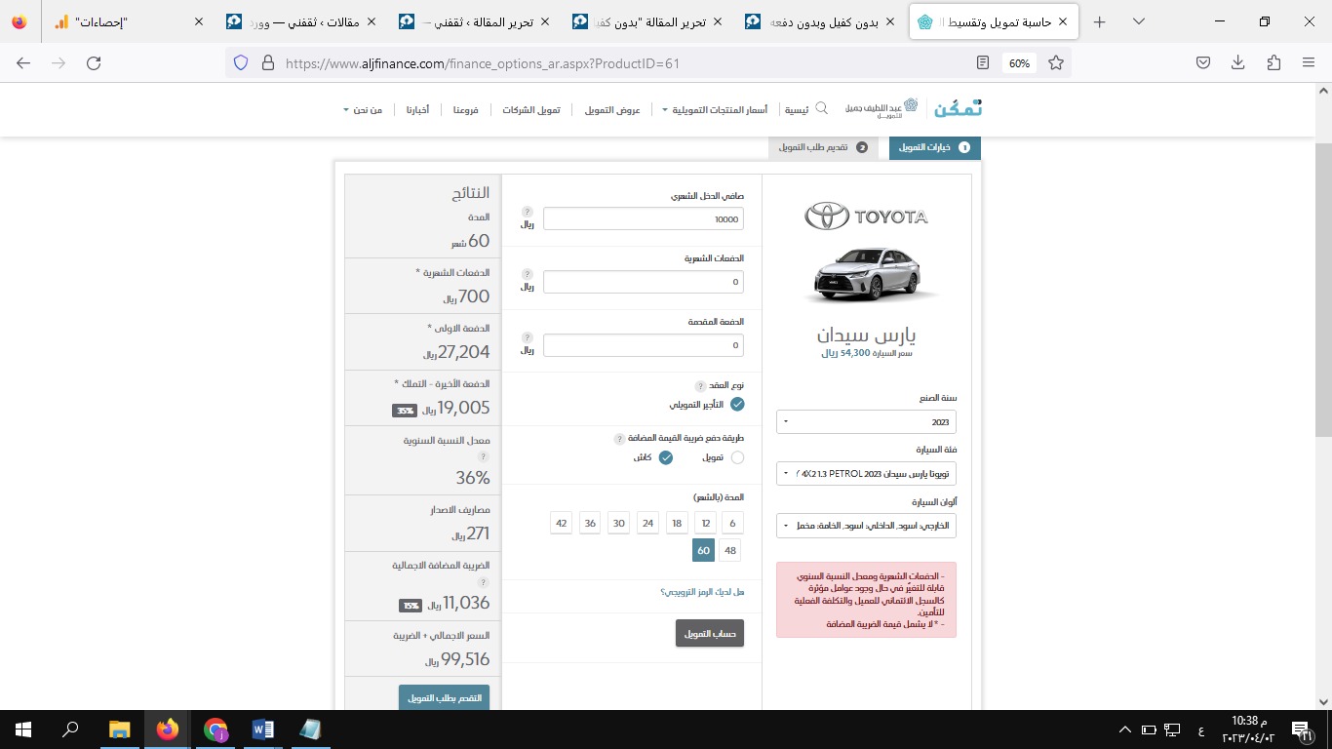This screenshot has height=749, width=1332.
Task: Bookmark this page with the star
Action: (1055, 62)
